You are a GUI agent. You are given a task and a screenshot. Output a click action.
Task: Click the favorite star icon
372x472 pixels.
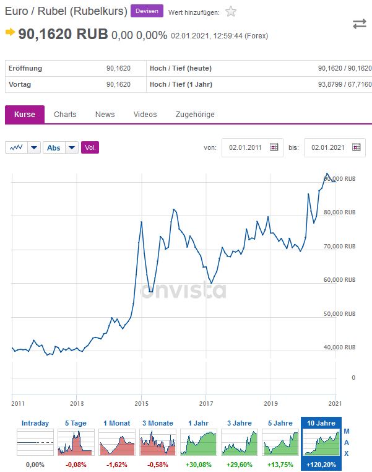click(x=231, y=11)
